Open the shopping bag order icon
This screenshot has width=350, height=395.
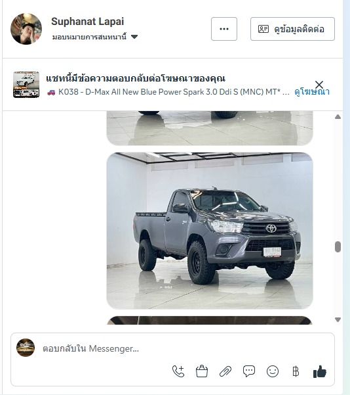[x=202, y=371]
